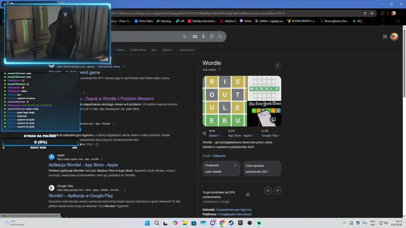Expand the Więcej search filter dropdown
This screenshot has width=406, height=228.
pyautogui.click(x=168, y=50)
